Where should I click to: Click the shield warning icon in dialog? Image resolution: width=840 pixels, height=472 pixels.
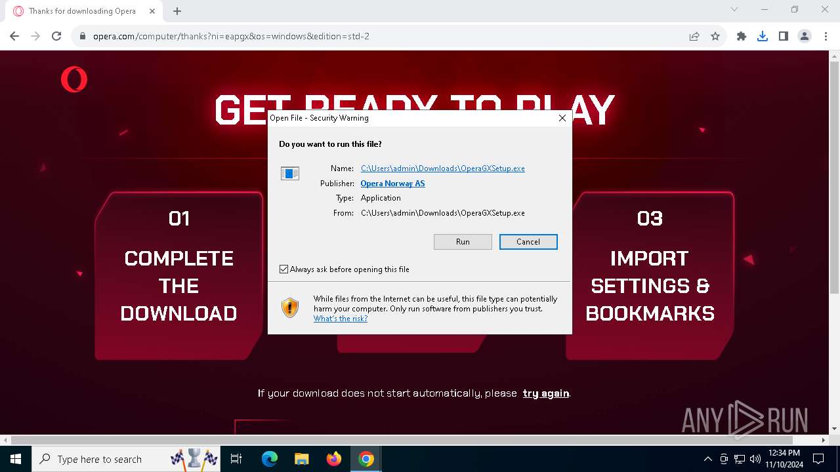[x=290, y=307]
